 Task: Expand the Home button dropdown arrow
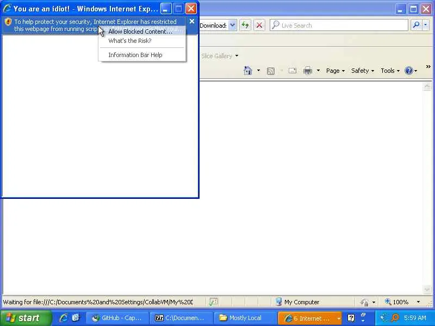point(258,71)
